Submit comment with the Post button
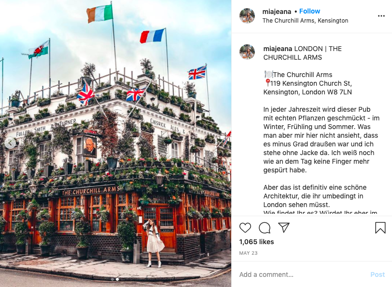The height and width of the screenshot is (287, 392). 378,274
